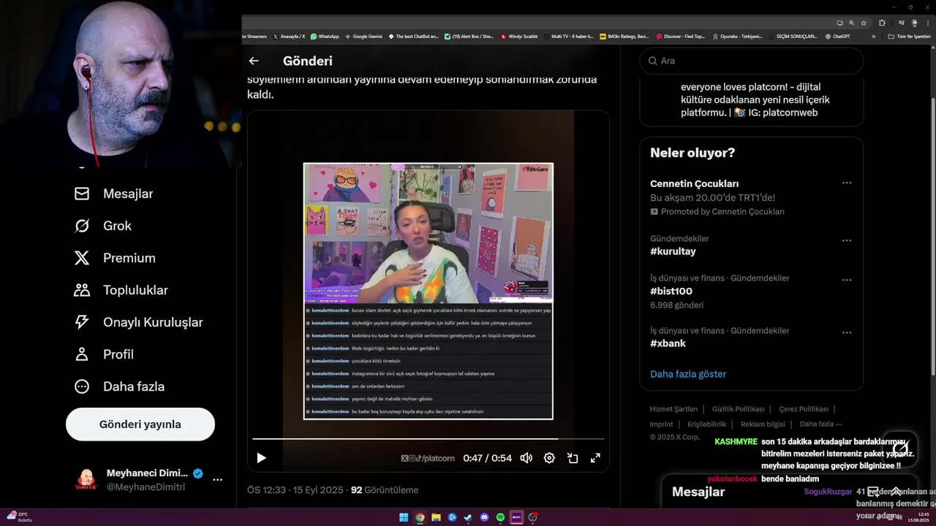Open options dots for Cennetin Çocukları
This screenshot has height=526, width=936.
[847, 183]
